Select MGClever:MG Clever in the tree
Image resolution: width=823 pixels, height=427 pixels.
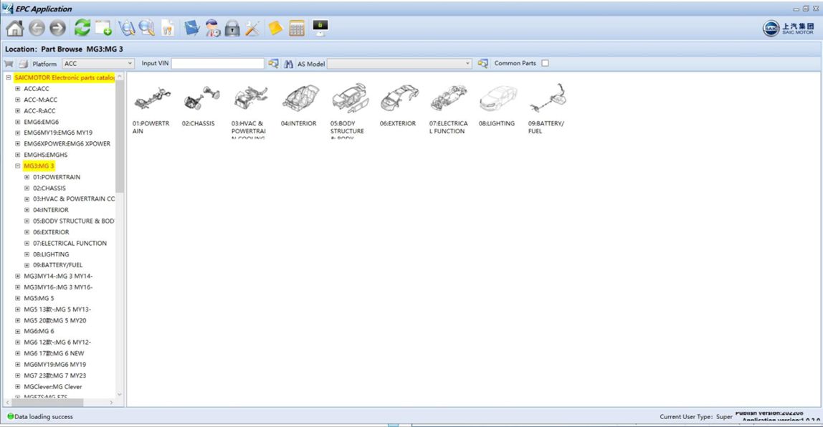(x=53, y=387)
